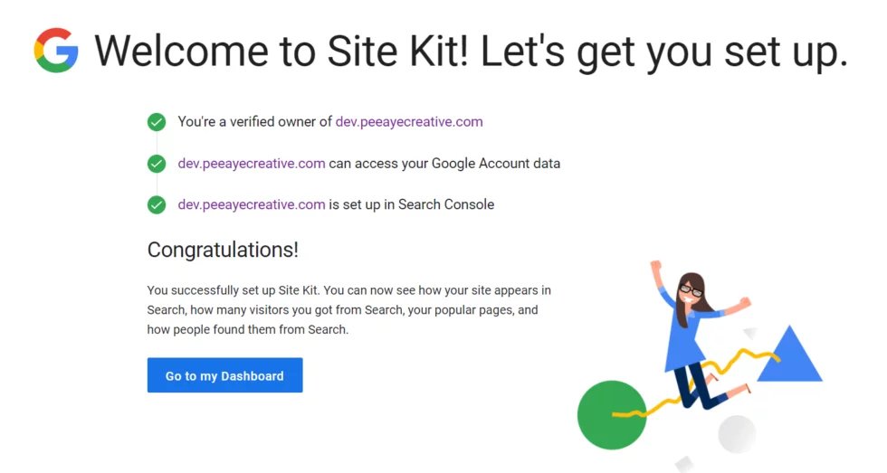Click the large green circle in illustration
This screenshot has width=887, height=473.
tap(612, 415)
